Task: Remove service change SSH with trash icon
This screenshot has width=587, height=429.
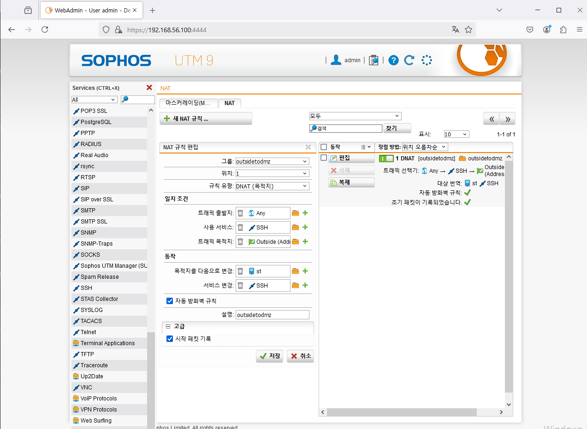Action: coord(240,285)
